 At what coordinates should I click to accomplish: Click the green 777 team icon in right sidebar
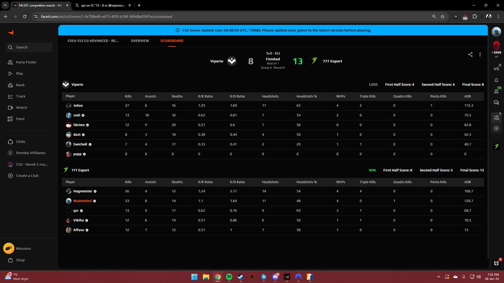tap(496, 146)
